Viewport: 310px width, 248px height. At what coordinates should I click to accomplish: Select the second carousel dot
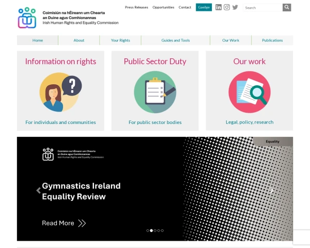151,230
